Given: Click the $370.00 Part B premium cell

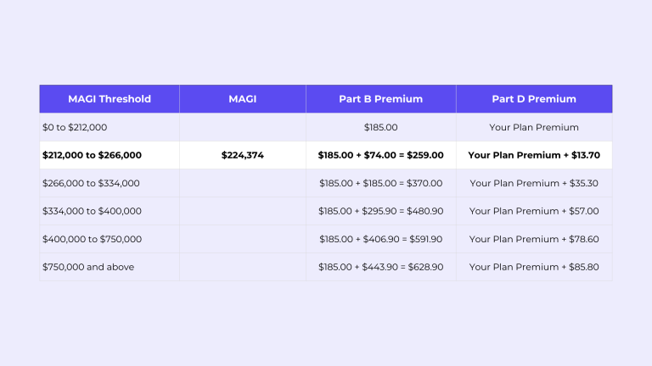Looking at the screenshot, I should [381, 183].
